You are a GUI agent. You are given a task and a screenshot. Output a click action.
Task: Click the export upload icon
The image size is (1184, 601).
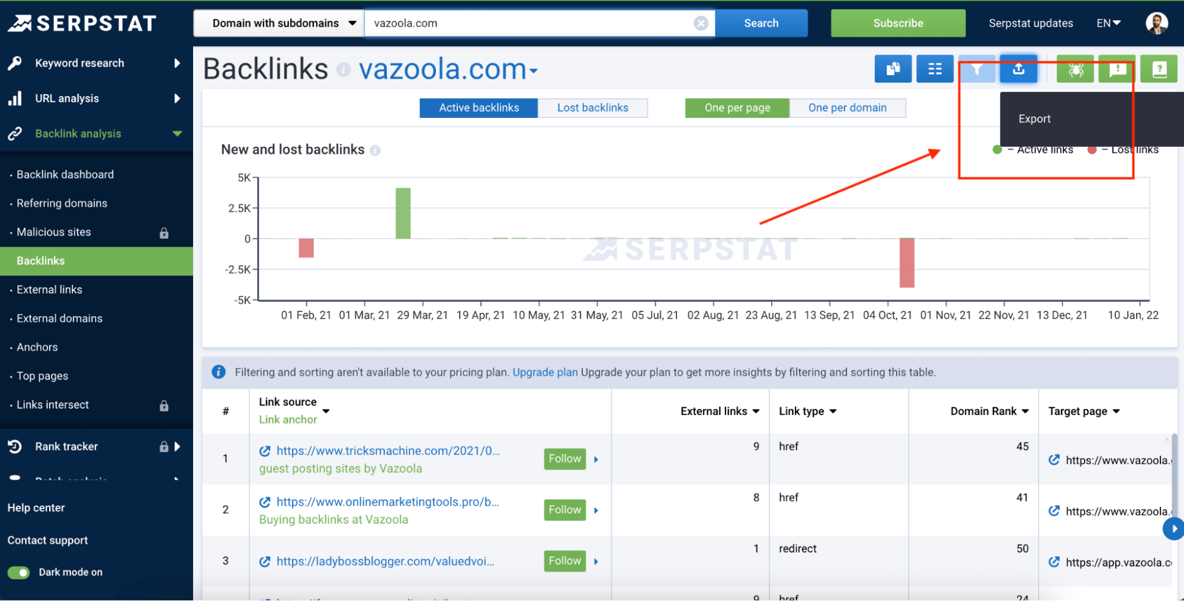pos(1019,69)
